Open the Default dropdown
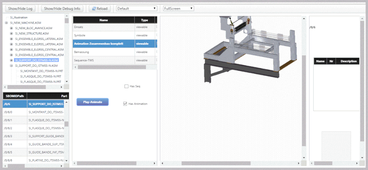The width and height of the screenshot is (368, 170). [137, 8]
